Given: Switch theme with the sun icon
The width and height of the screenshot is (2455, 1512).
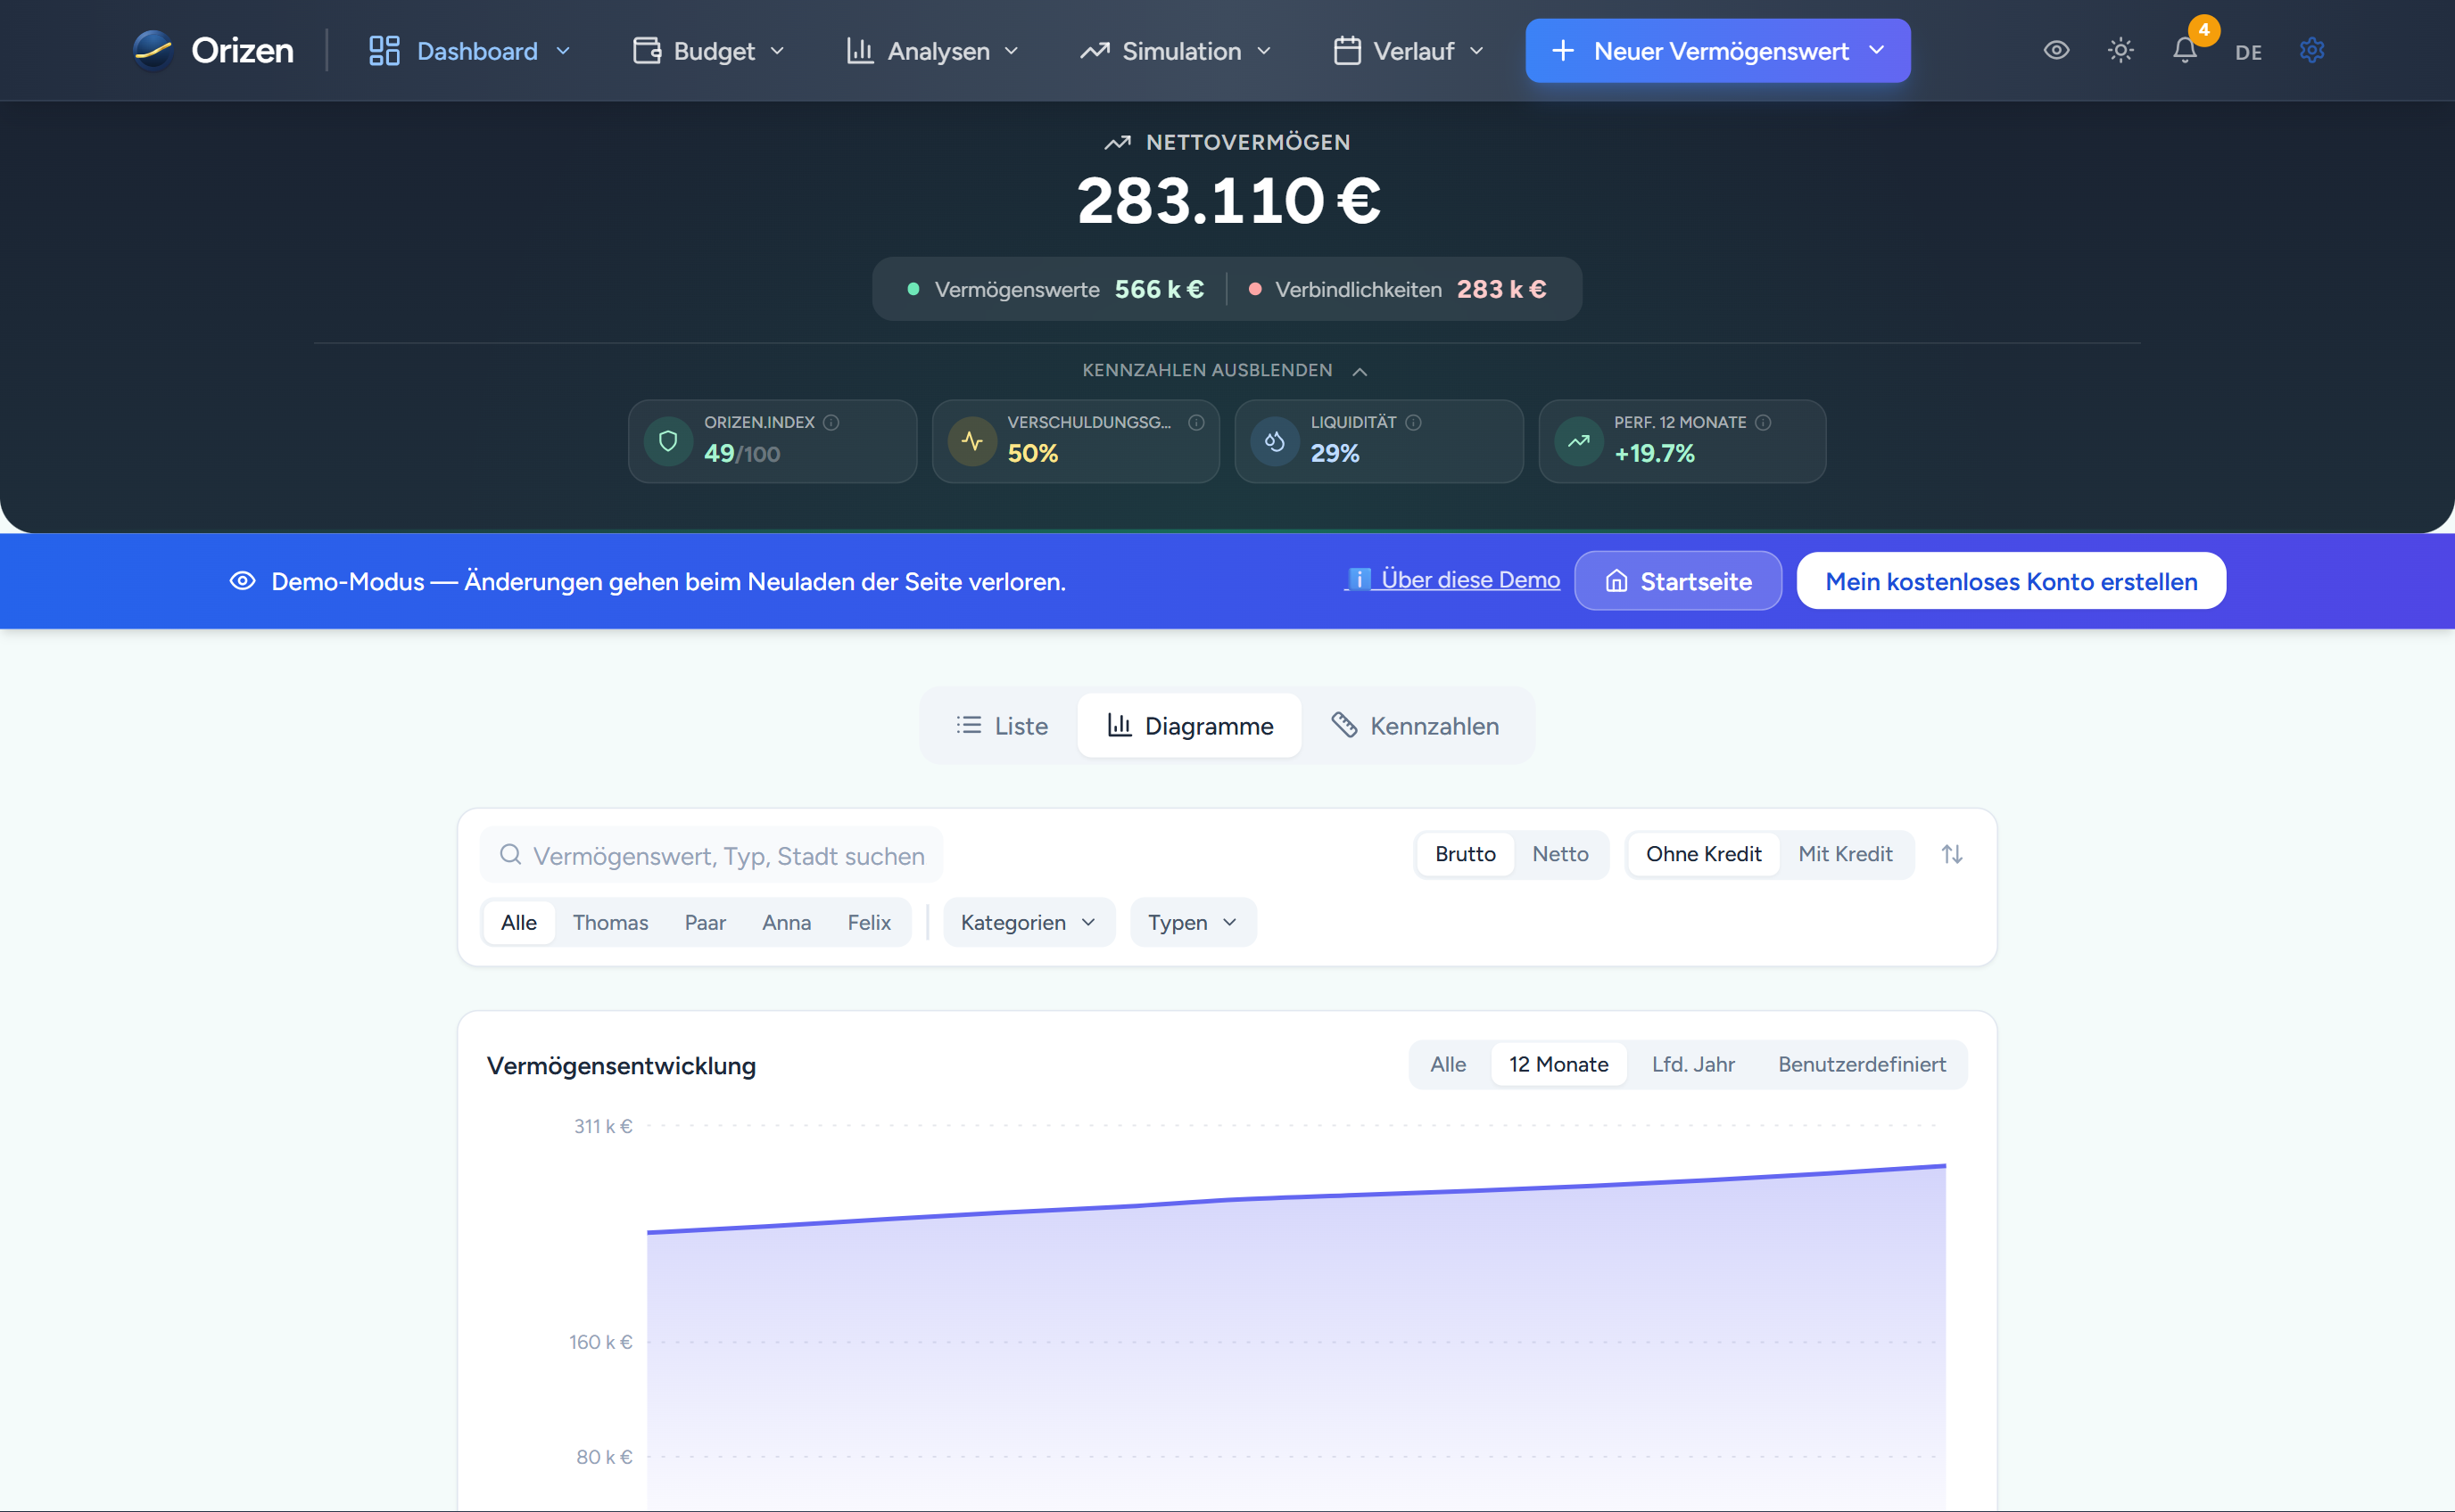Looking at the screenshot, I should tap(2120, 50).
